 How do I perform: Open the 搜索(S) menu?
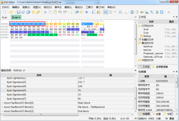26,7
